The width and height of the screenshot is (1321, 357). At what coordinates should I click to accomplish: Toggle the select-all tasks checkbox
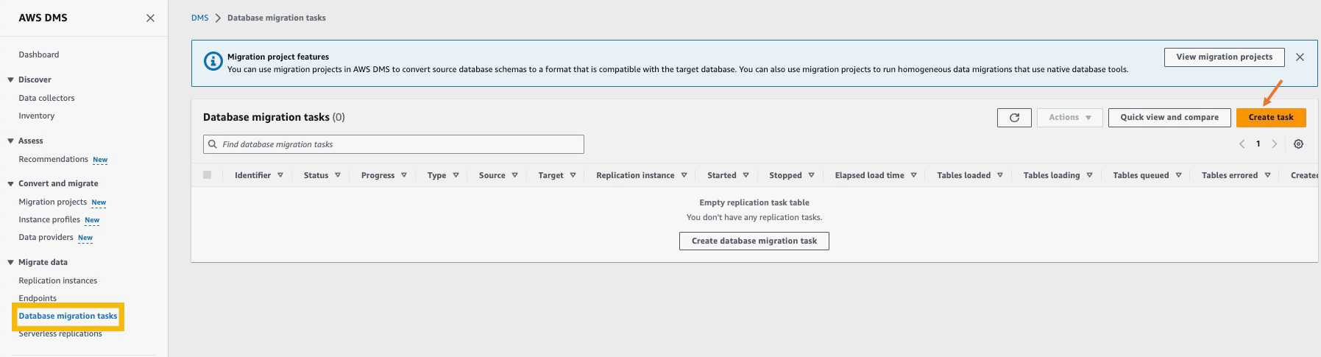(207, 175)
